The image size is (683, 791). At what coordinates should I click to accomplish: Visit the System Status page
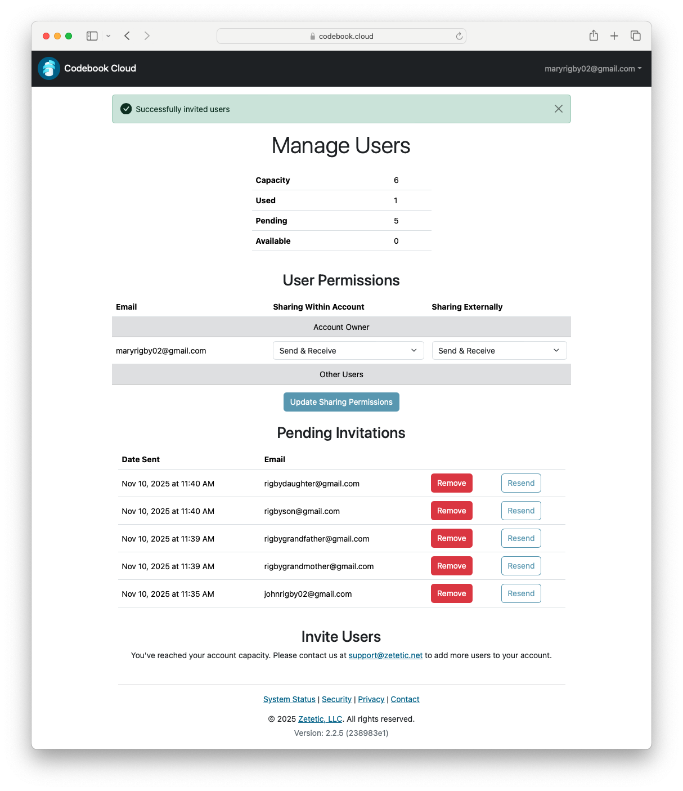(x=289, y=699)
